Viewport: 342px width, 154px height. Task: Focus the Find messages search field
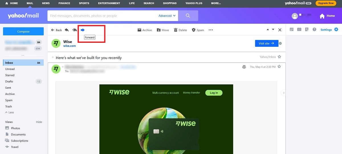tap(103, 16)
